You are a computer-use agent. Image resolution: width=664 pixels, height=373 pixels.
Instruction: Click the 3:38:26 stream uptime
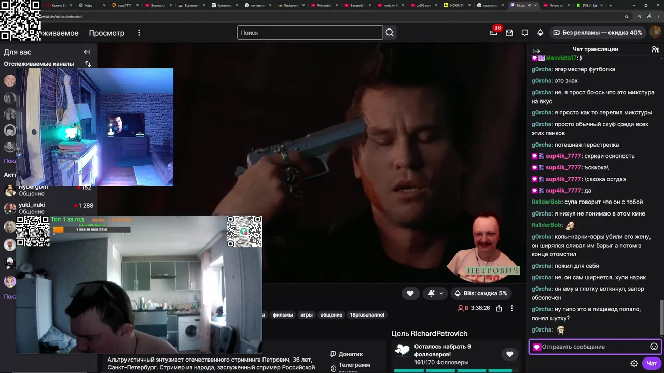pos(480,308)
